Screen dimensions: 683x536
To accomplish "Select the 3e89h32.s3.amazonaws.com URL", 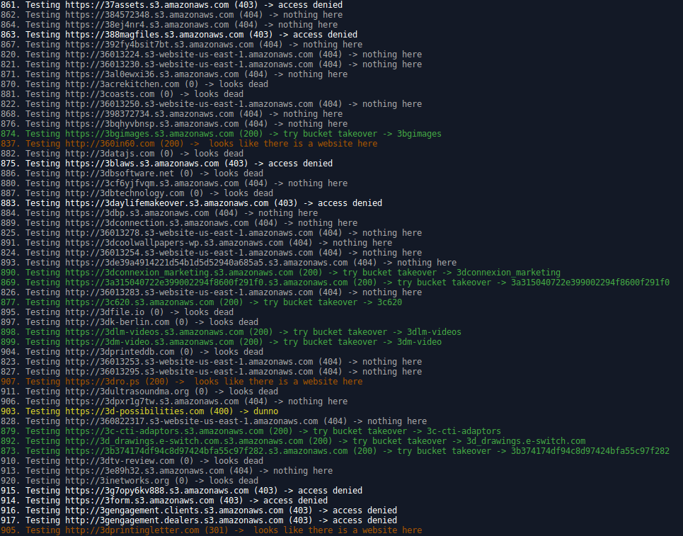I will point(144,471).
